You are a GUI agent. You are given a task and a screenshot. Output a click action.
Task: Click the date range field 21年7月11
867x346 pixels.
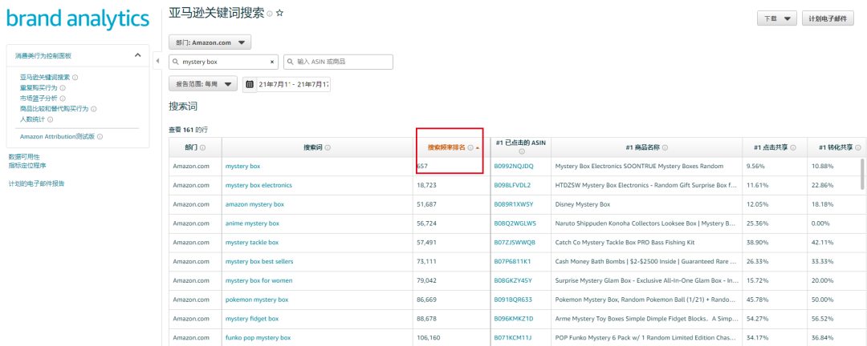(294, 84)
